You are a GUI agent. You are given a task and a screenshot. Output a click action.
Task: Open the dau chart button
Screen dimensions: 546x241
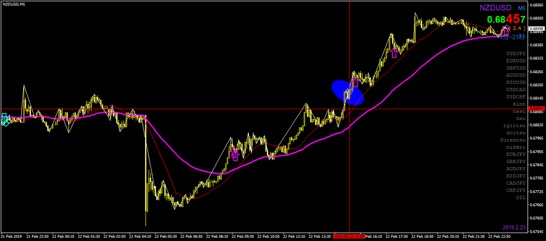click(x=520, y=118)
